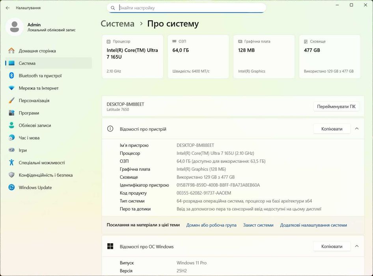Open the Домен або робоча група link
This screenshot has height=276, width=373.
tap(211, 225)
